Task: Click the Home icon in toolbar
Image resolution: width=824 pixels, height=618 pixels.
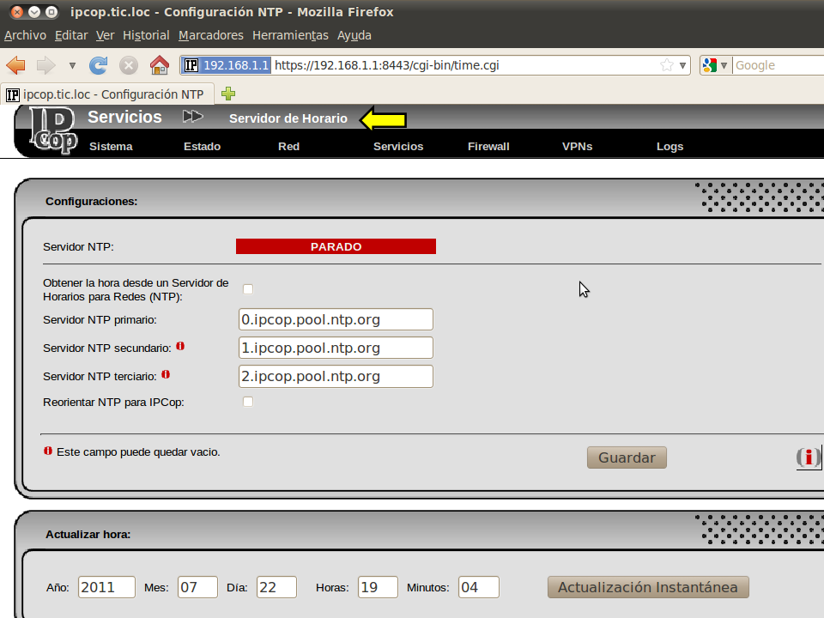Action: [159, 65]
